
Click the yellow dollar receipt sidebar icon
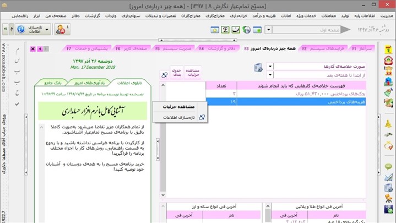tap(388, 50)
